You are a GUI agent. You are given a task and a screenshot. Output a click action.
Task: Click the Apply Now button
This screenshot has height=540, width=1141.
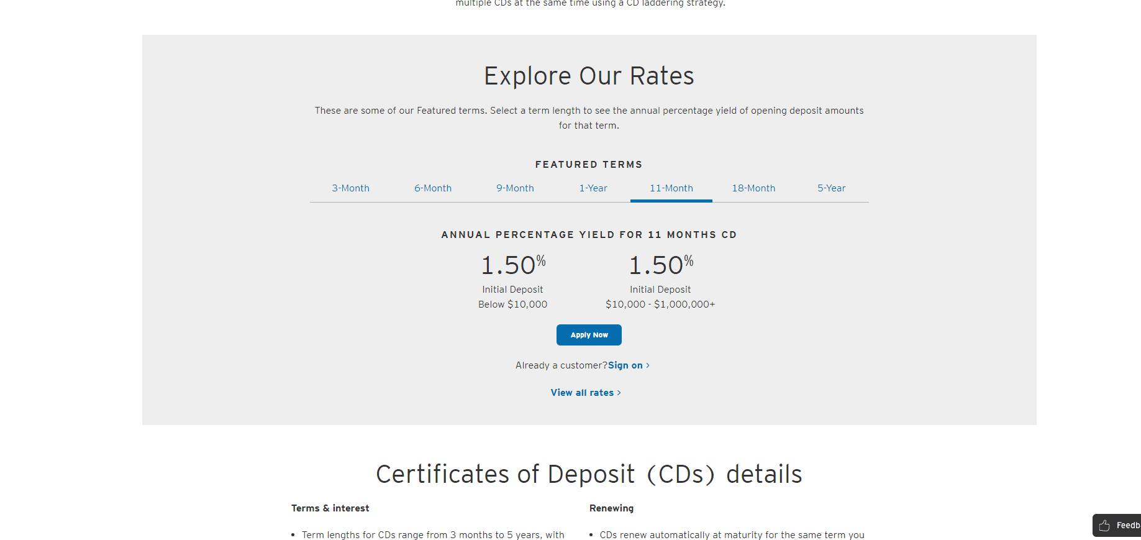589,335
